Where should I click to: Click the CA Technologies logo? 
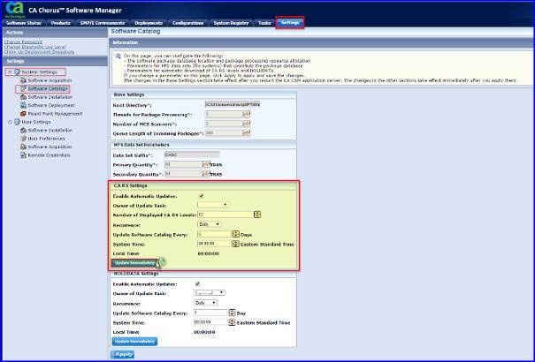15,10
